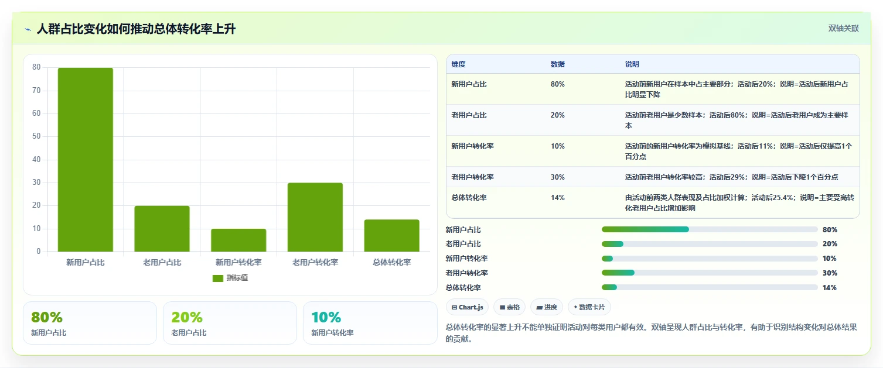The width and height of the screenshot is (883, 368).
Task: Click the 总体转化率 bar in chart
Action: tap(391, 236)
